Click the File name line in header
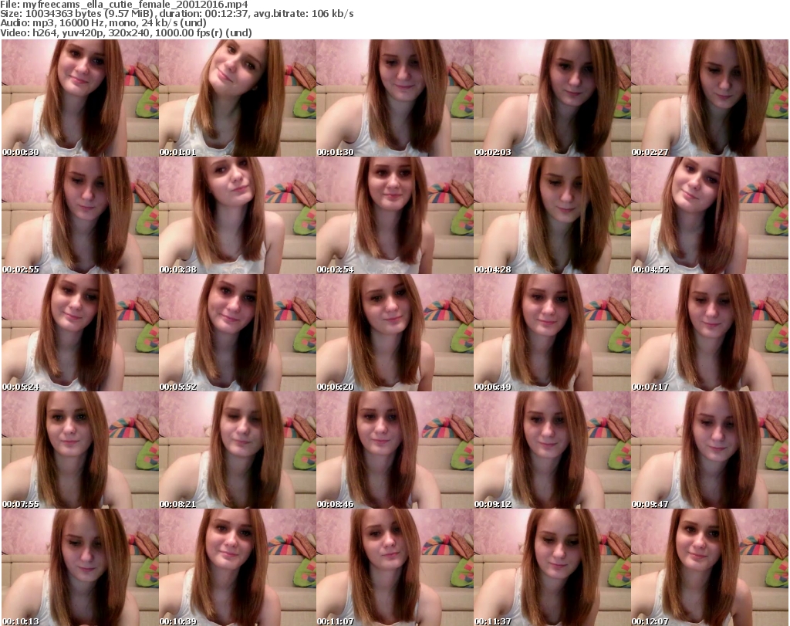Viewport: 790px width, 626px height. pyautogui.click(x=124, y=5)
